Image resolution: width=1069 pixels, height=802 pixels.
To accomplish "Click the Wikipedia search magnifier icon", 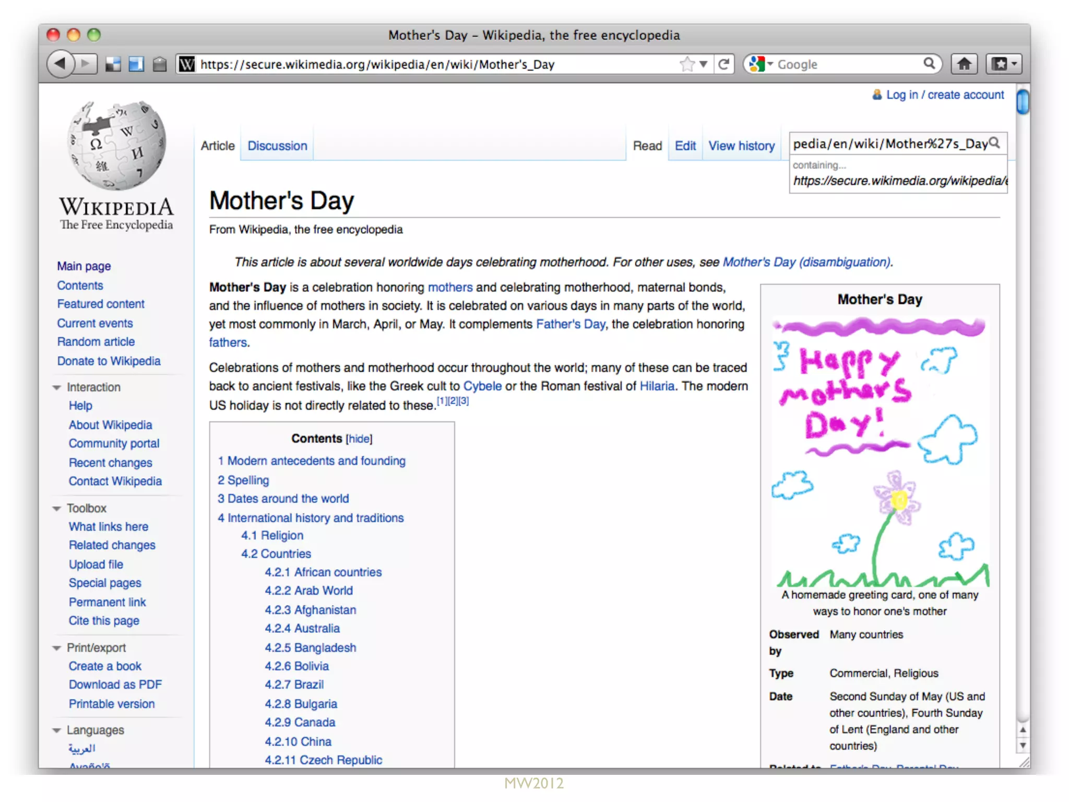I will (x=995, y=143).
